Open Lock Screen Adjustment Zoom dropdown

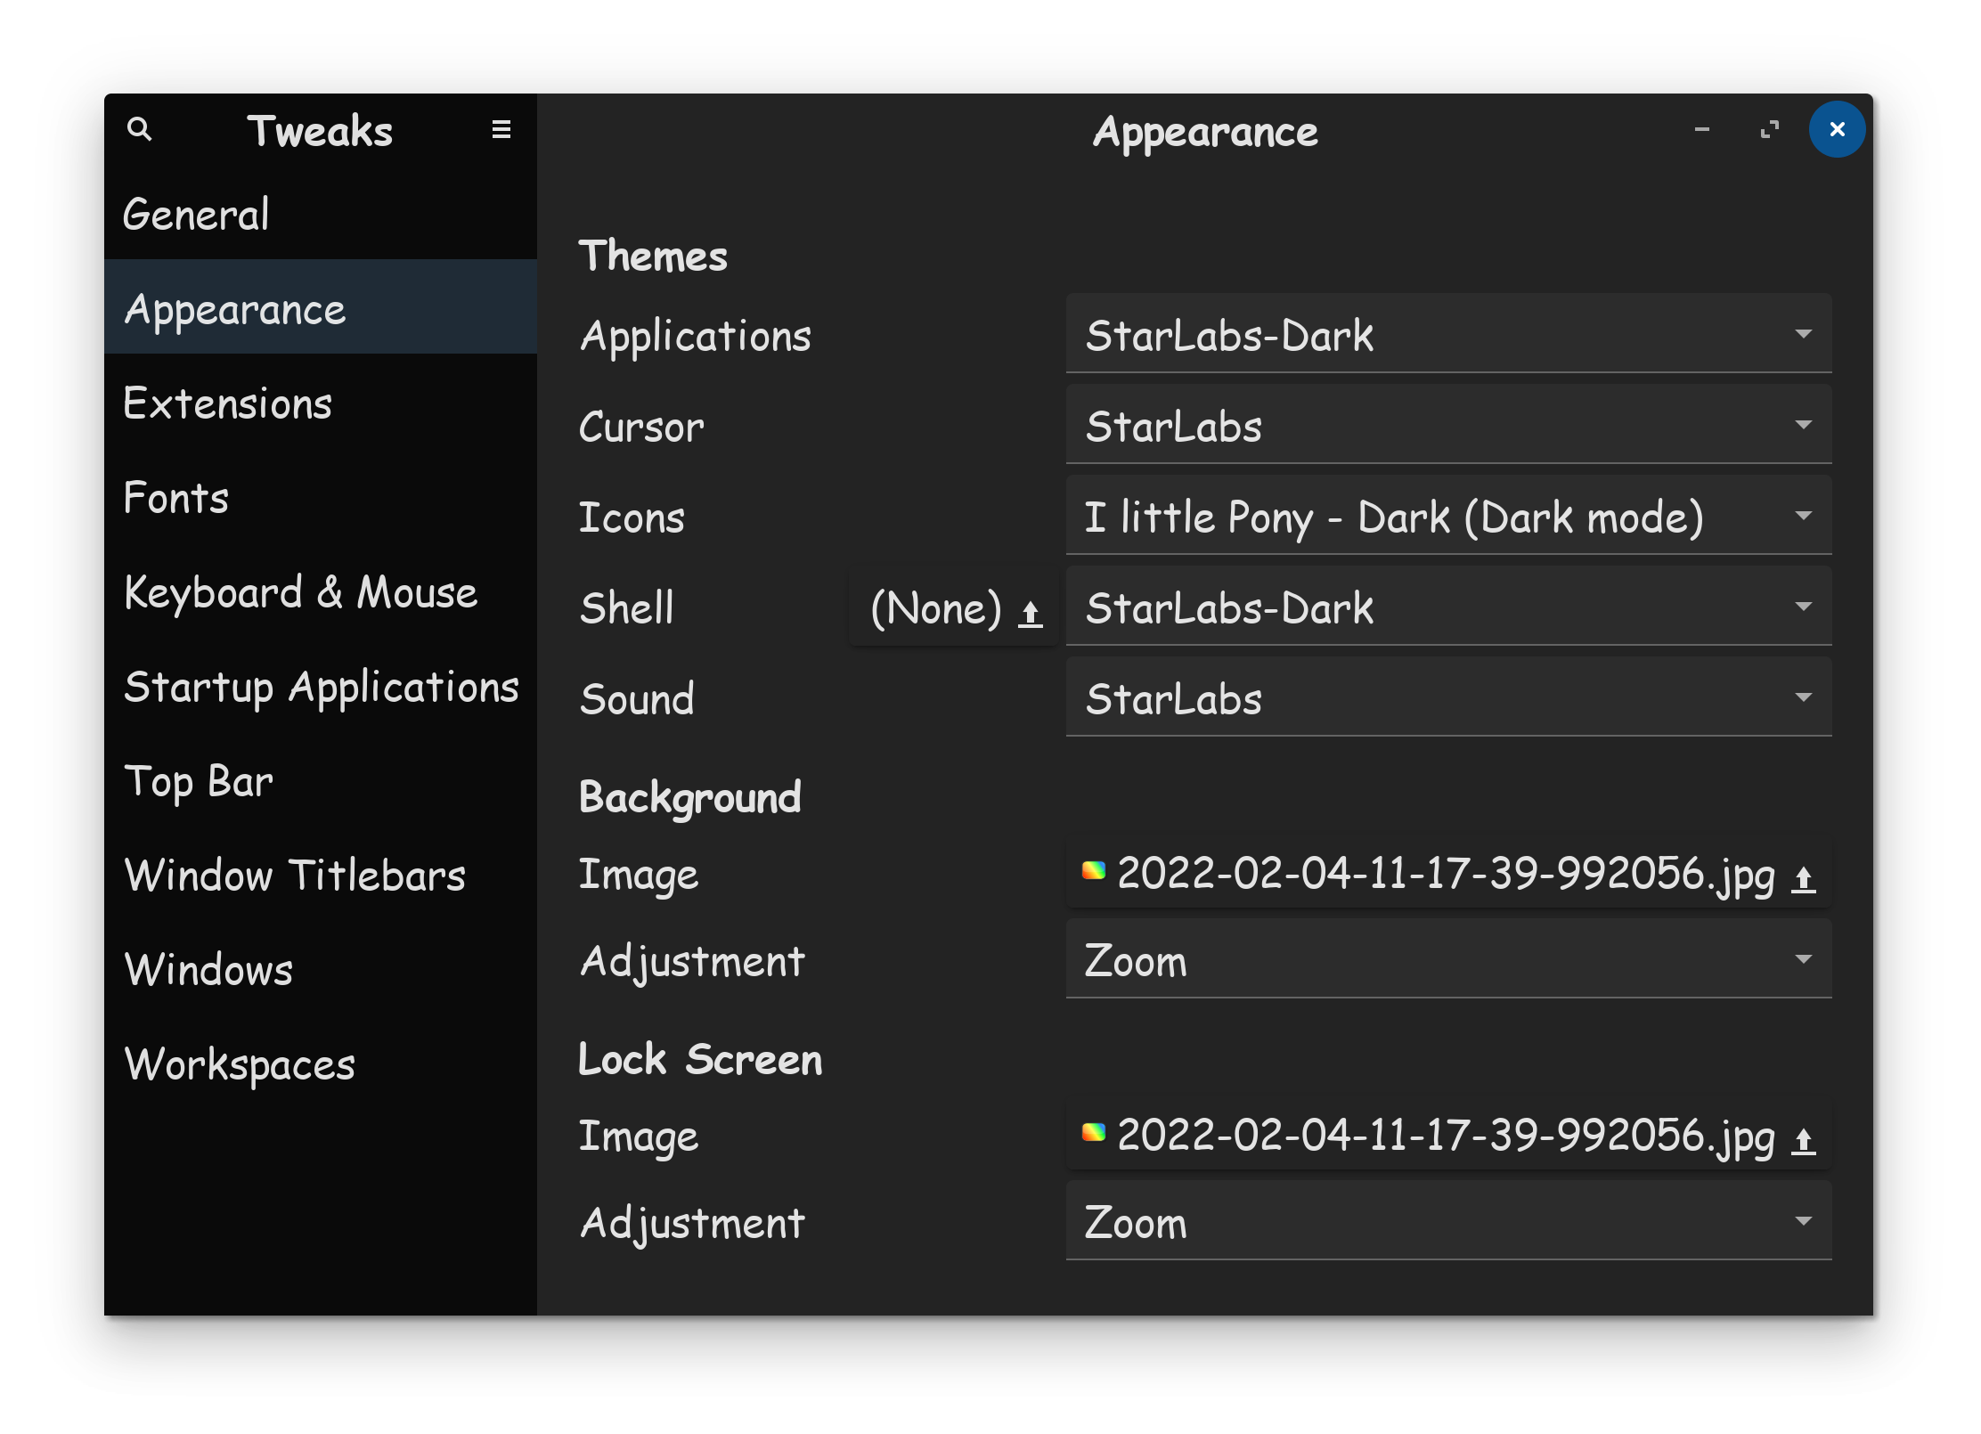[1448, 1221]
